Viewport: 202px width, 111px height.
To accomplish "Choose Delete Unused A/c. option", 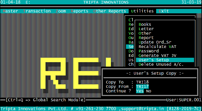I will (161, 64).
